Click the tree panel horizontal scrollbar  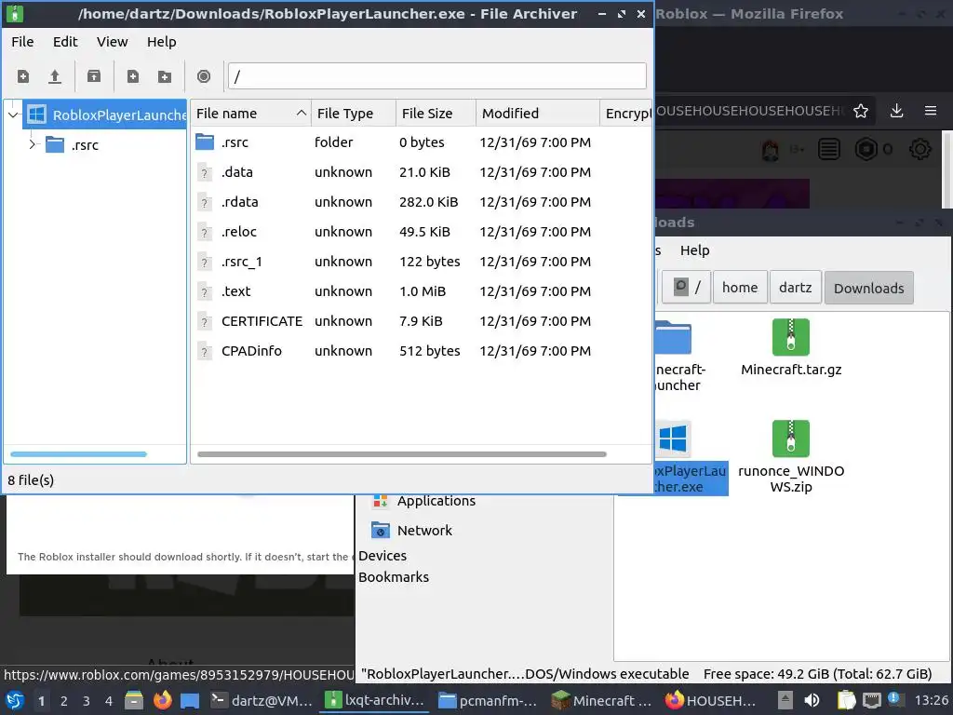click(78, 454)
